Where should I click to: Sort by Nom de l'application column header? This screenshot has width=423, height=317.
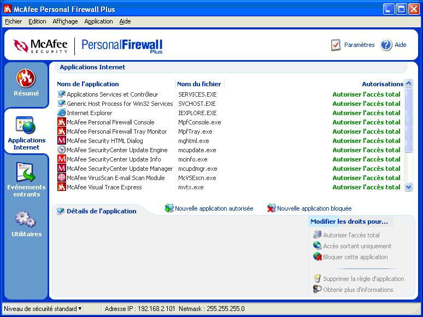[x=87, y=84]
